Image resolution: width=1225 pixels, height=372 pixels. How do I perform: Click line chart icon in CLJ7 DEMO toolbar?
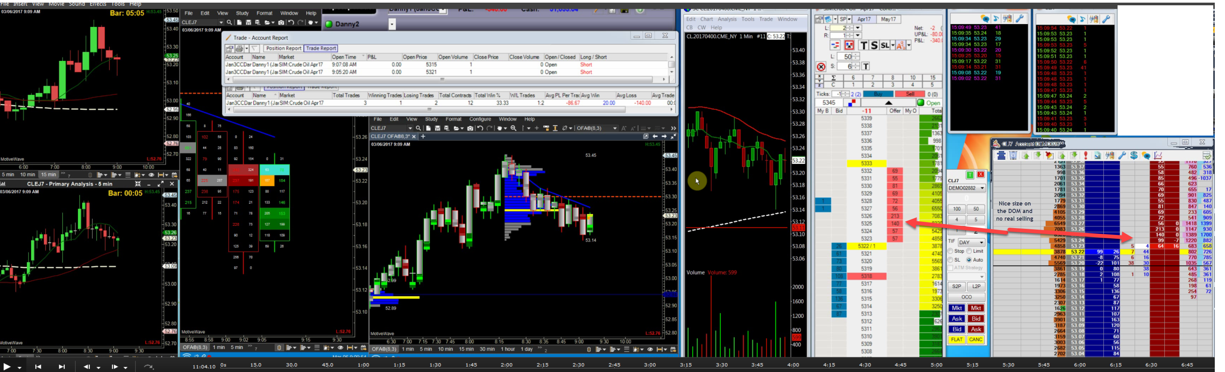(x=1158, y=156)
